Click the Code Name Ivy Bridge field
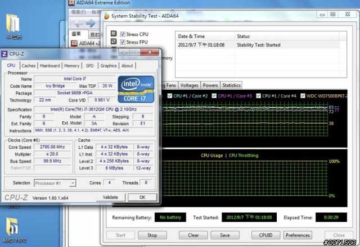The image size is (360, 247). coord(55,86)
